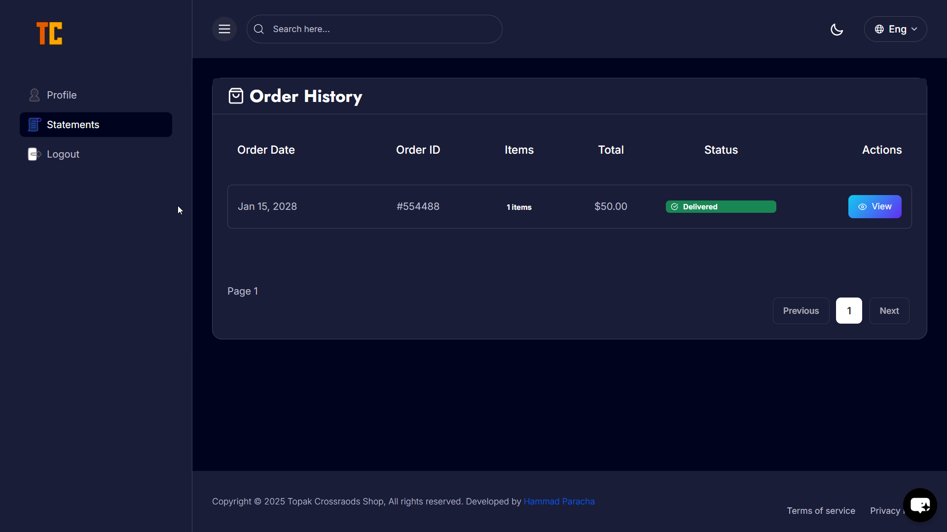The width and height of the screenshot is (947, 532).
Task: Click the Delivered status badge
Action: (721, 207)
